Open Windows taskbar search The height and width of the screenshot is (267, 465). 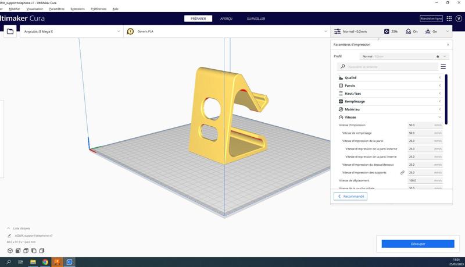click(x=9, y=262)
